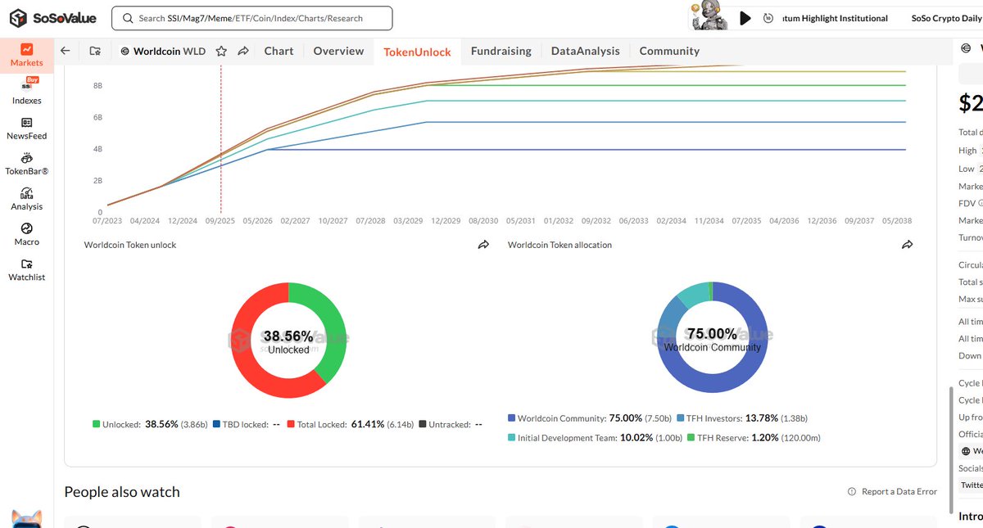
Task: Open Data Analysis in the sidebar
Action: (26, 198)
